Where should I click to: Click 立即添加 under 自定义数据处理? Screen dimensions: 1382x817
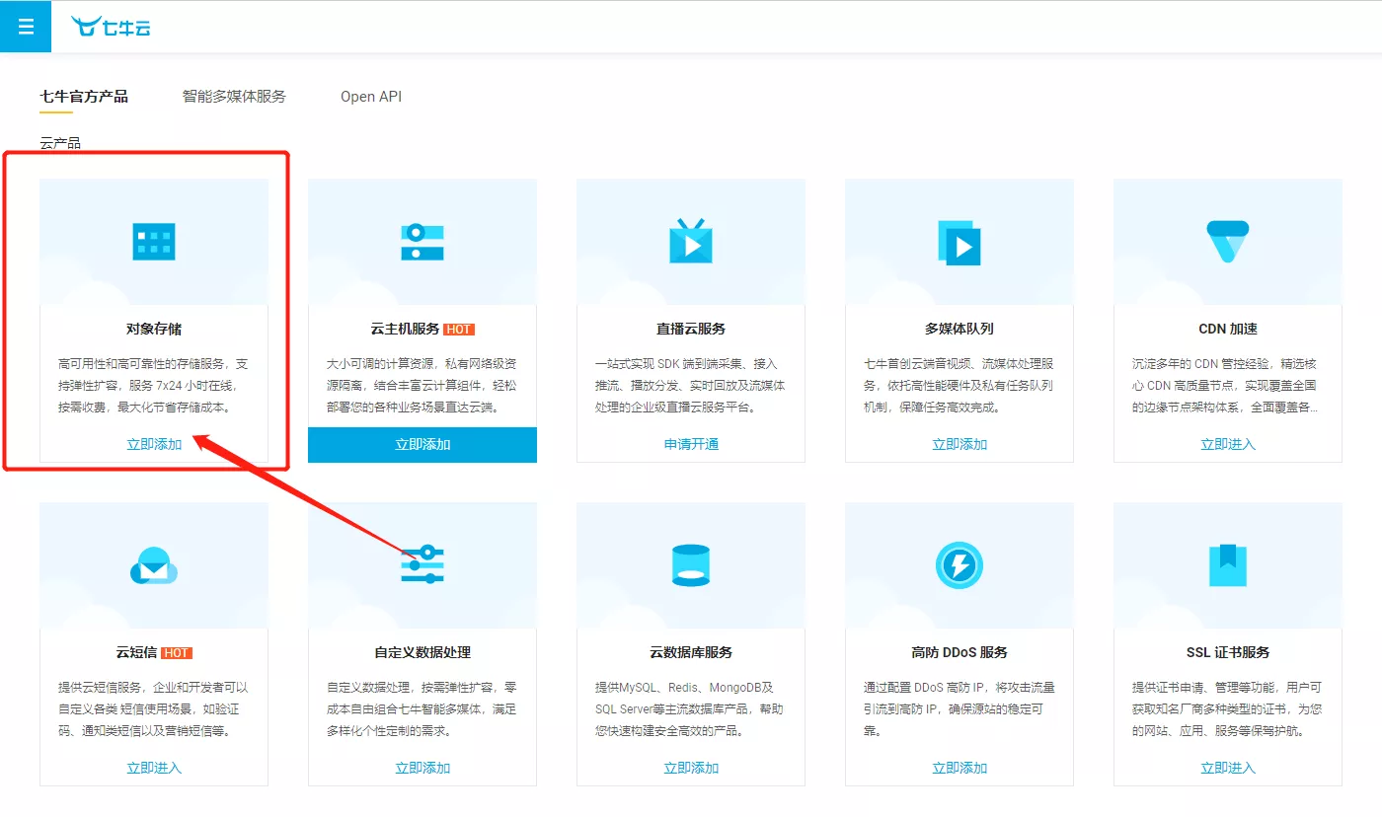(x=422, y=768)
